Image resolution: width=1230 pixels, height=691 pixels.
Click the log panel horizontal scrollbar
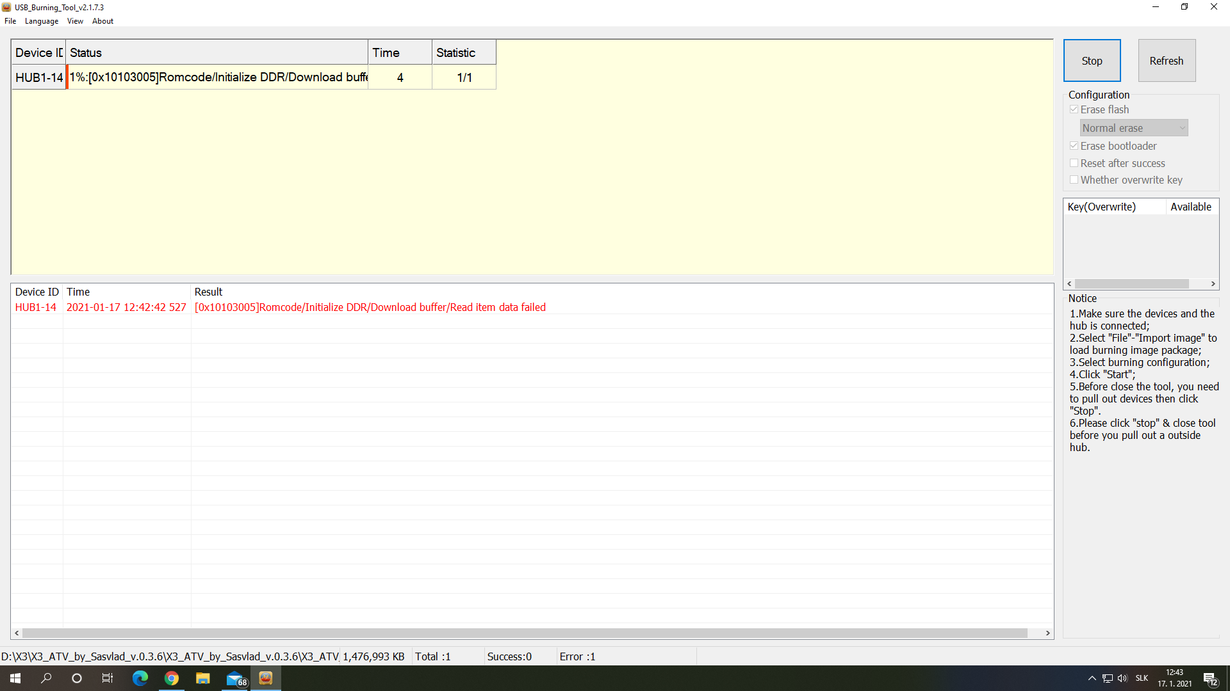[x=524, y=633]
